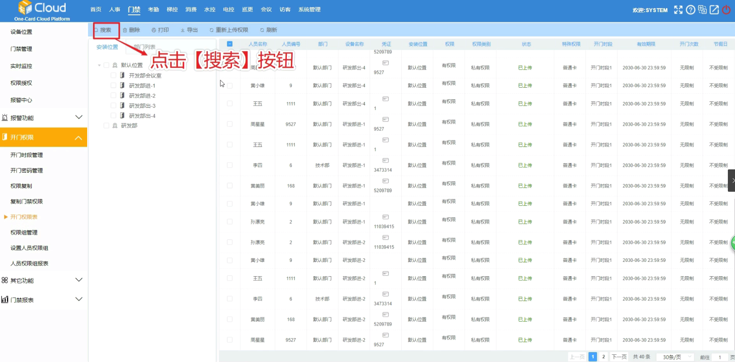
Task: Click the 打印 print toolbar button
Action: (x=160, y=30)
